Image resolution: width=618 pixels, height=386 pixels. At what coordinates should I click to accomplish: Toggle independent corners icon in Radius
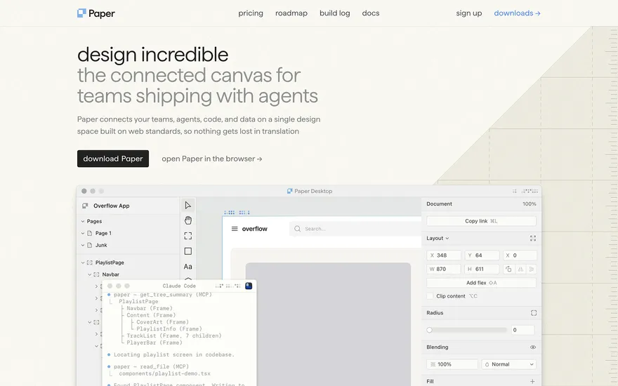[x=533, y=313]
